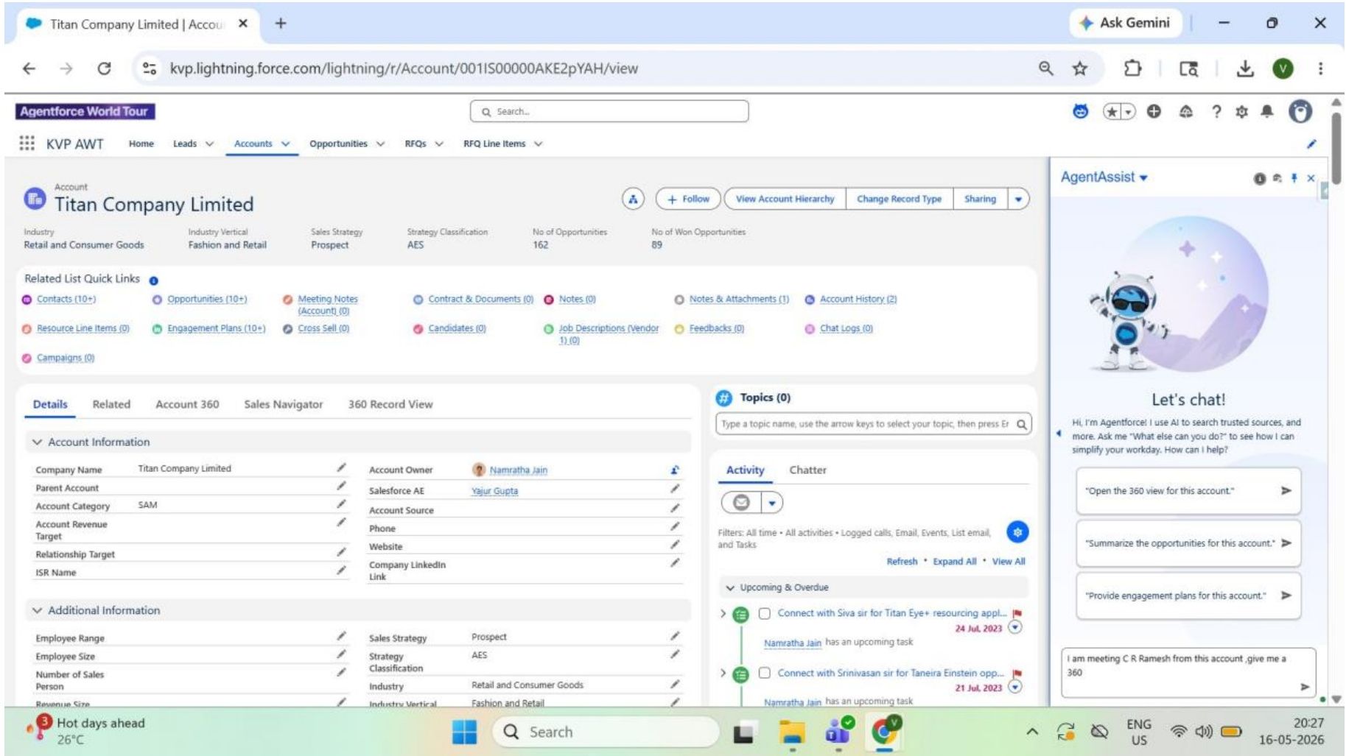Screen dimensions: 1346x756
Task: Edit Company Name with its pencil icon
Action: tap(341, 467)
